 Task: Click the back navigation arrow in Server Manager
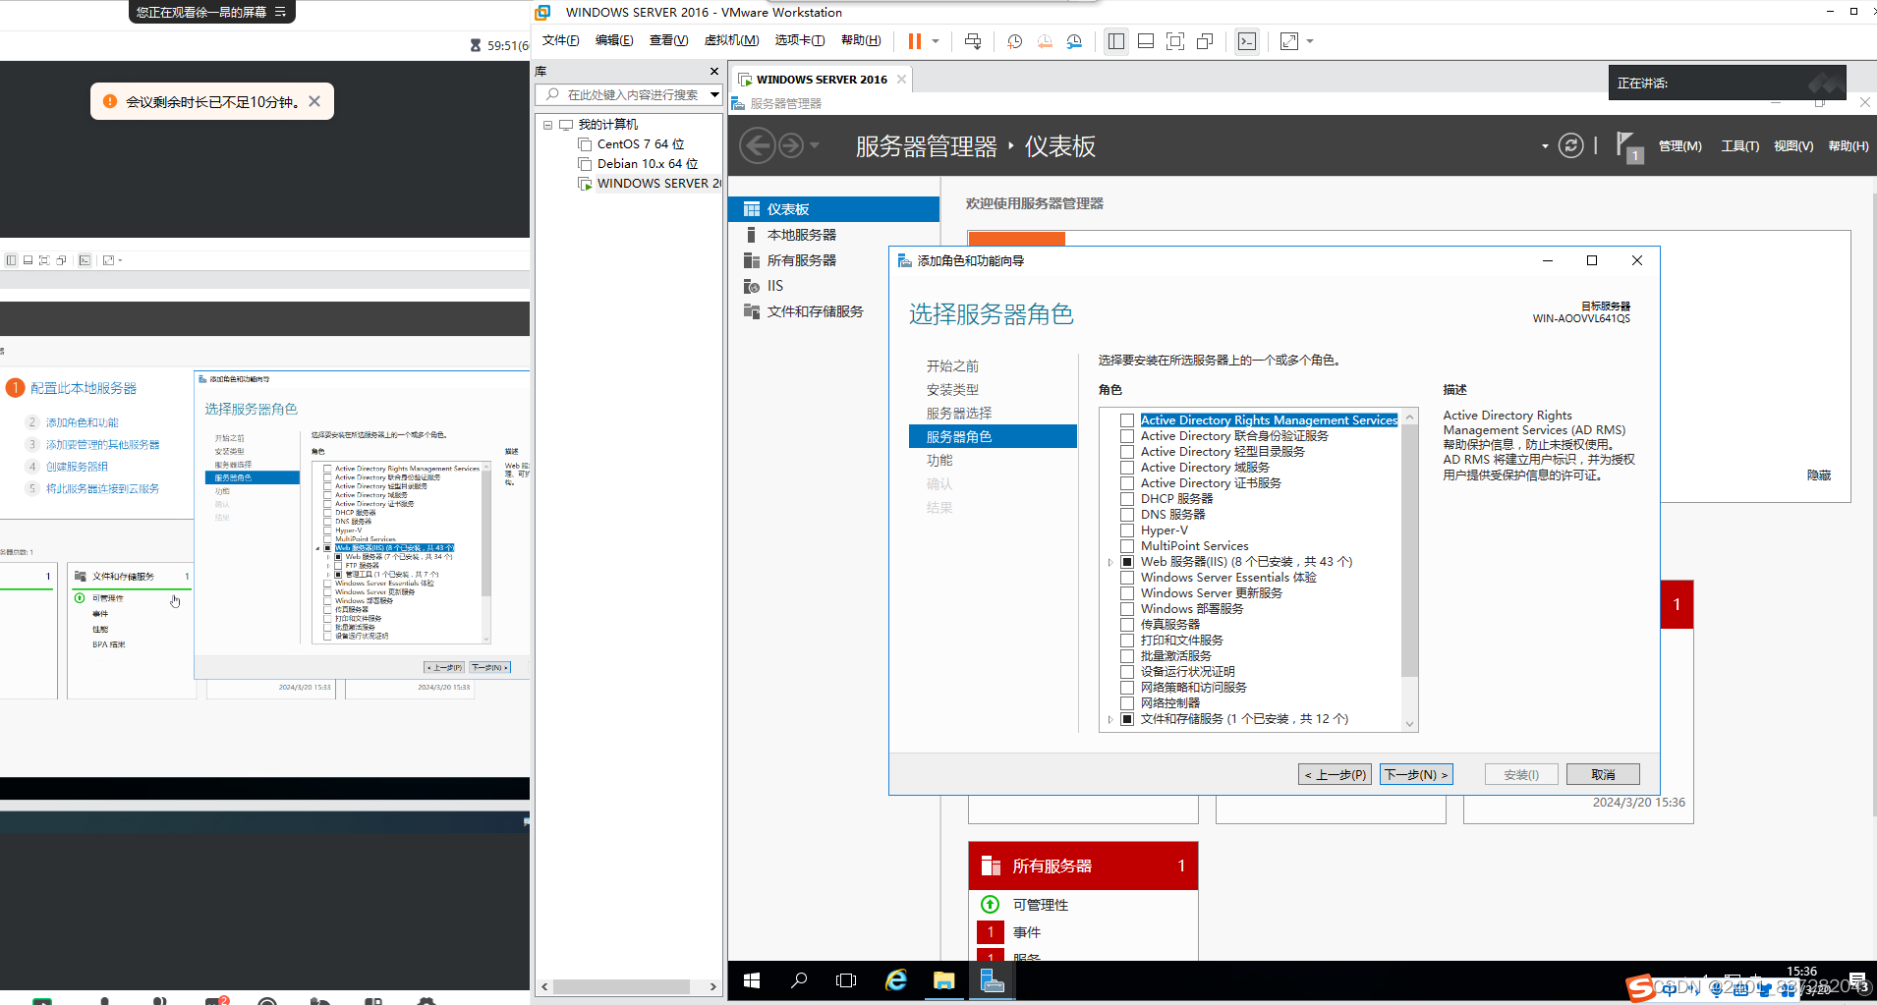click(x=758, y=146)
